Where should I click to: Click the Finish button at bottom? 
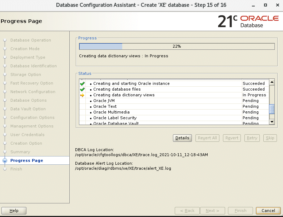click(x=240, y=211)
